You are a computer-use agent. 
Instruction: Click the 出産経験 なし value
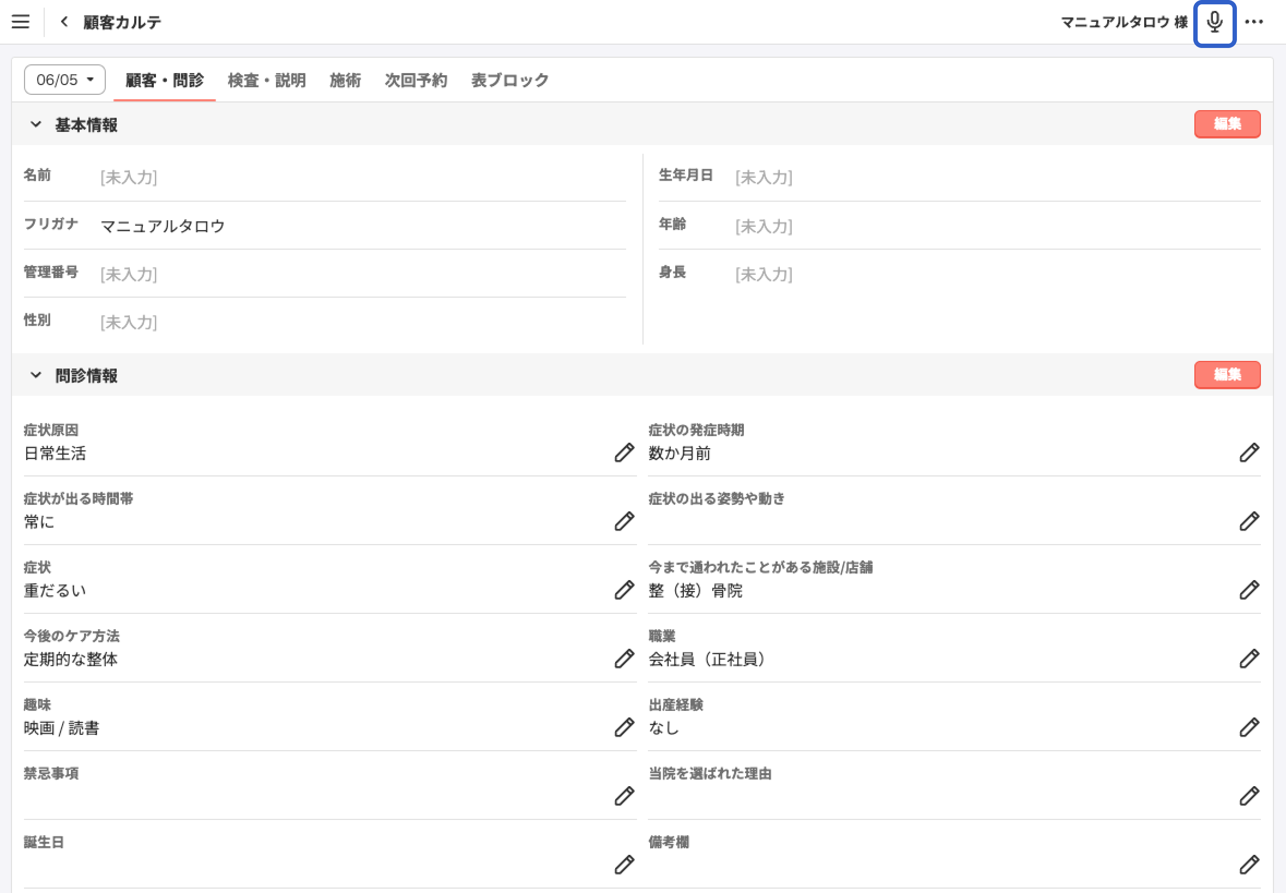click(x=664, y=728)
